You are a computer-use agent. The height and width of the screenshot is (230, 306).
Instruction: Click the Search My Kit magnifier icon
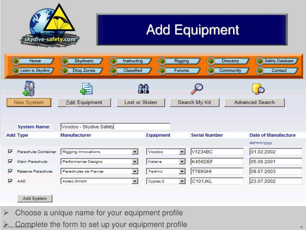[x=197, y=89]
